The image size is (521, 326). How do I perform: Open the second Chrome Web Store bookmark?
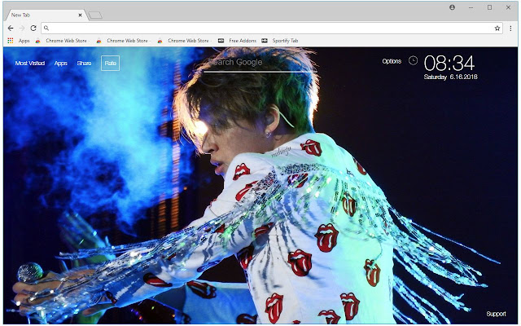pos(123,41)
